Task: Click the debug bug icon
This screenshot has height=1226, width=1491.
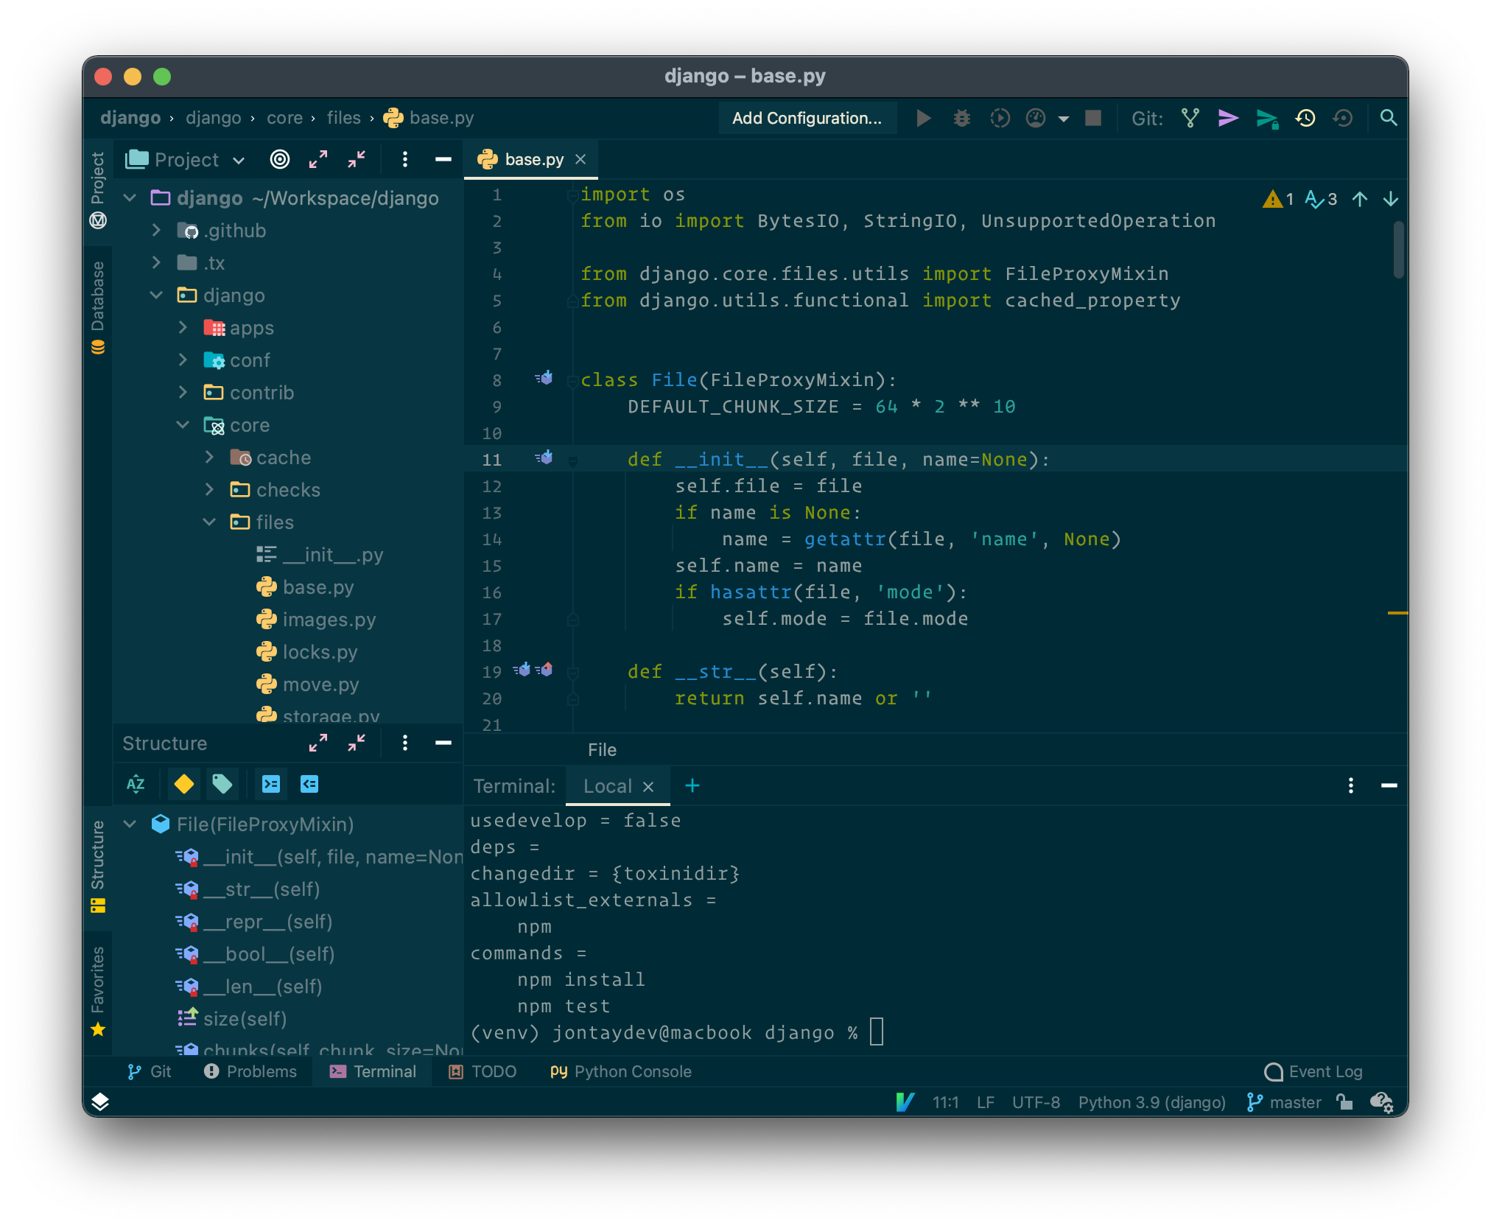Action: pyautogui.click(x=961, y=118)
